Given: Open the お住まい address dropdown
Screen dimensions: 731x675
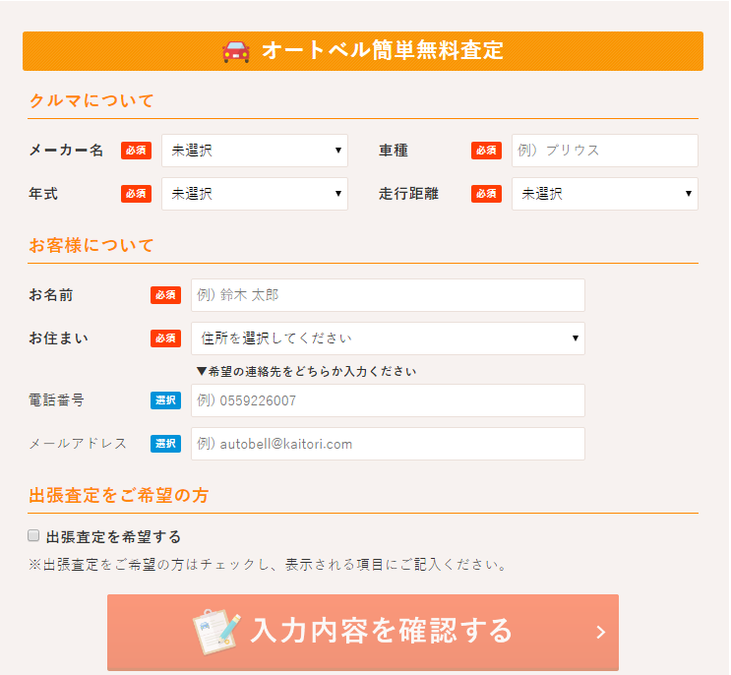Looking at the screenshot, I should tap(388, 338).
